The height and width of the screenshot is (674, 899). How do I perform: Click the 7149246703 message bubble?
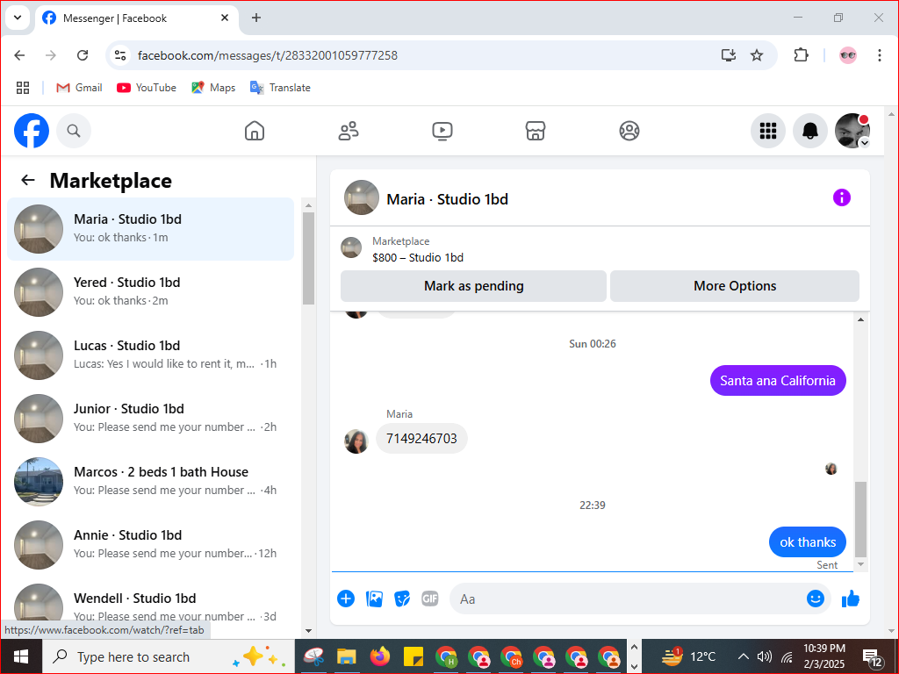421,439
